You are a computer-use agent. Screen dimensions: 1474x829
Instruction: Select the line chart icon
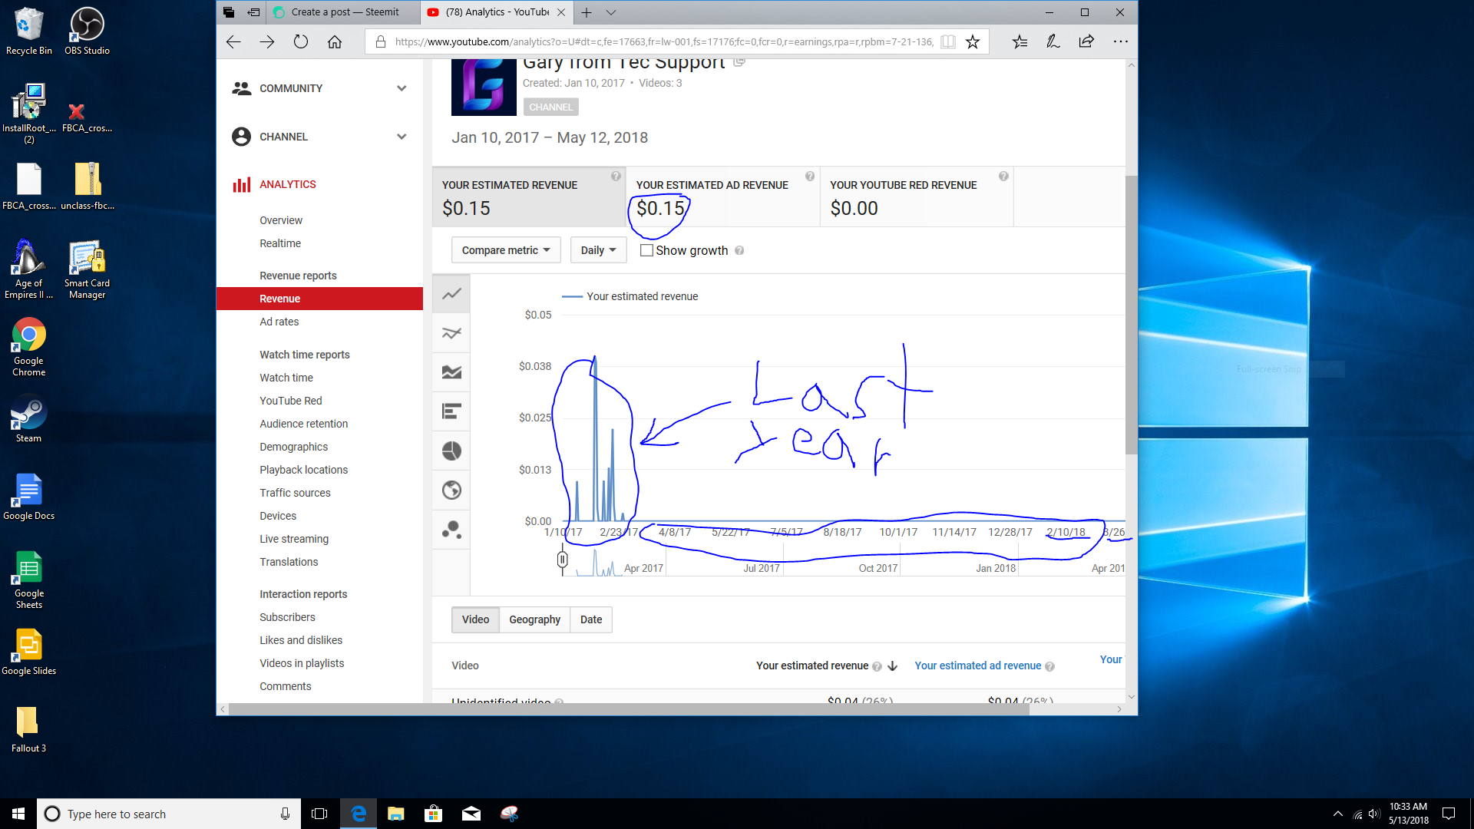click(x=451, y=293)
